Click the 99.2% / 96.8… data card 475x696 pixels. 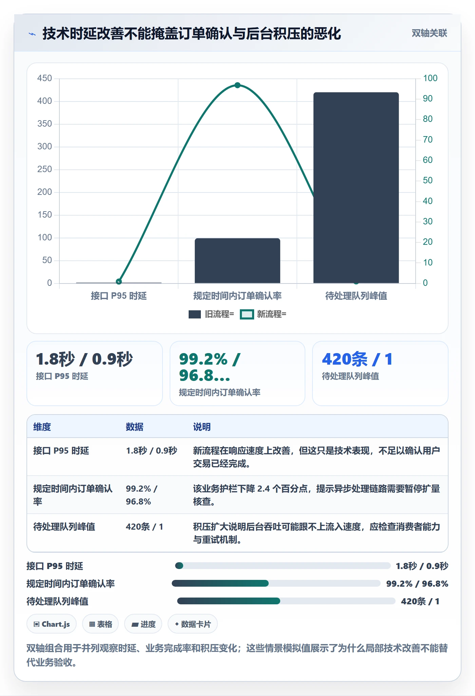click(237, 373)
